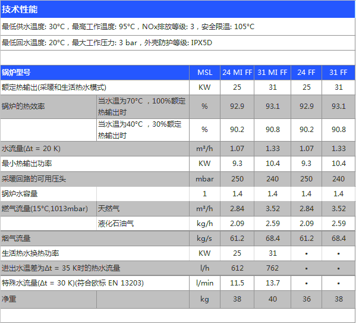
Task: Click the 31 FF column header
Action: [338, 73]
